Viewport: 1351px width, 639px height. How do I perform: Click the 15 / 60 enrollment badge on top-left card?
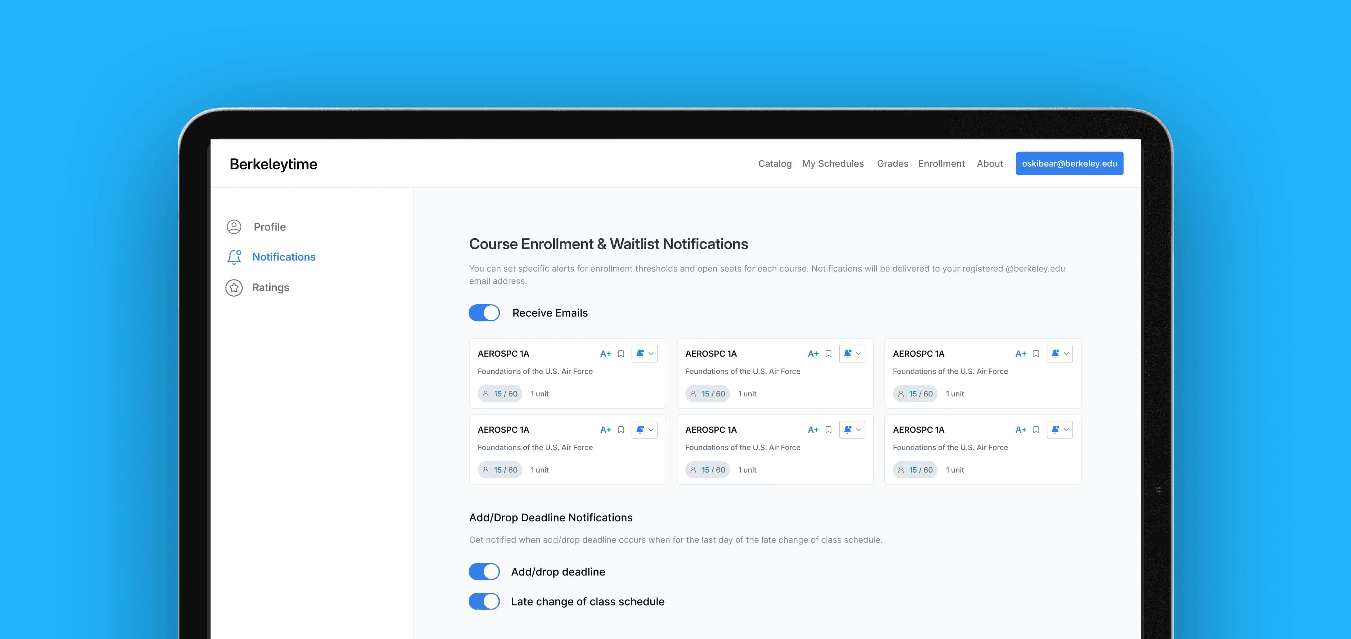coord(500,394)
